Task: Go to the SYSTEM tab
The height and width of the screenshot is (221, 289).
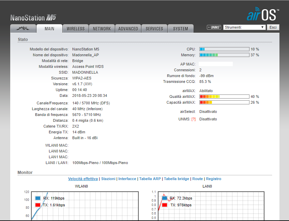Action: (181, 29)
